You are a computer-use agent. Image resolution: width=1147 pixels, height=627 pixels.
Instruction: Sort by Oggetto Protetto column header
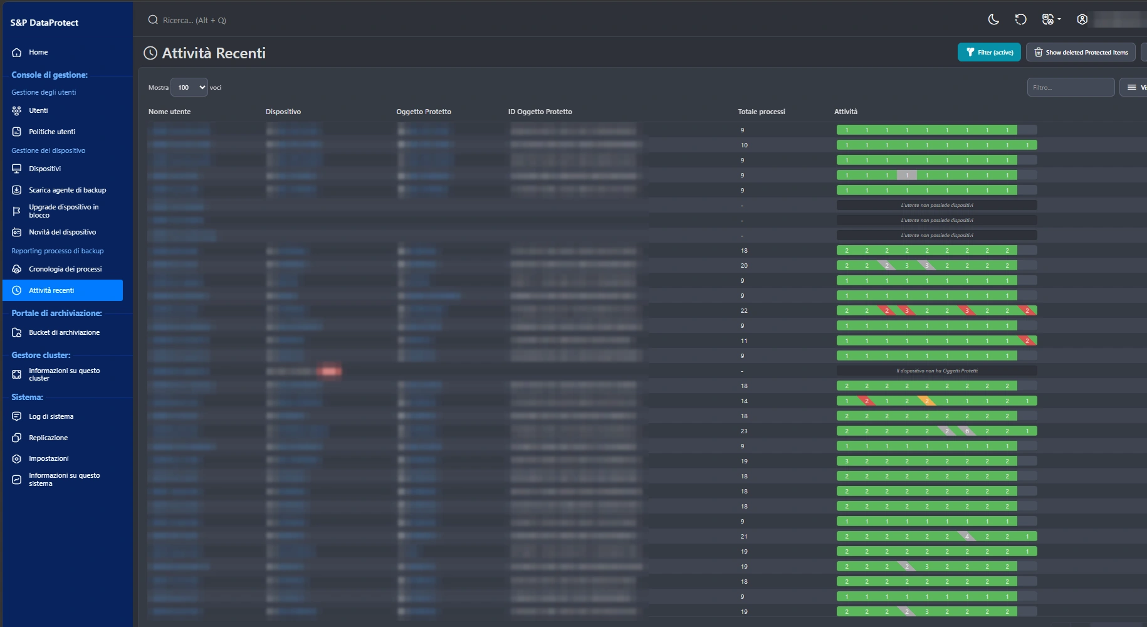pos(424,112)
